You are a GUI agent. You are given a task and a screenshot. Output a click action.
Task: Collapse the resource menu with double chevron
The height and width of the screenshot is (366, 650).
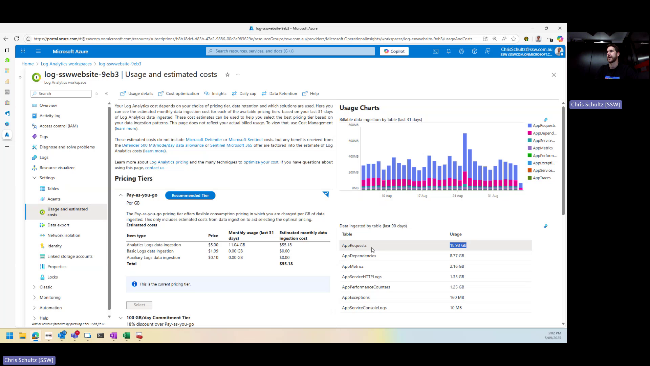pyautogui.click(x=106, y=94)
